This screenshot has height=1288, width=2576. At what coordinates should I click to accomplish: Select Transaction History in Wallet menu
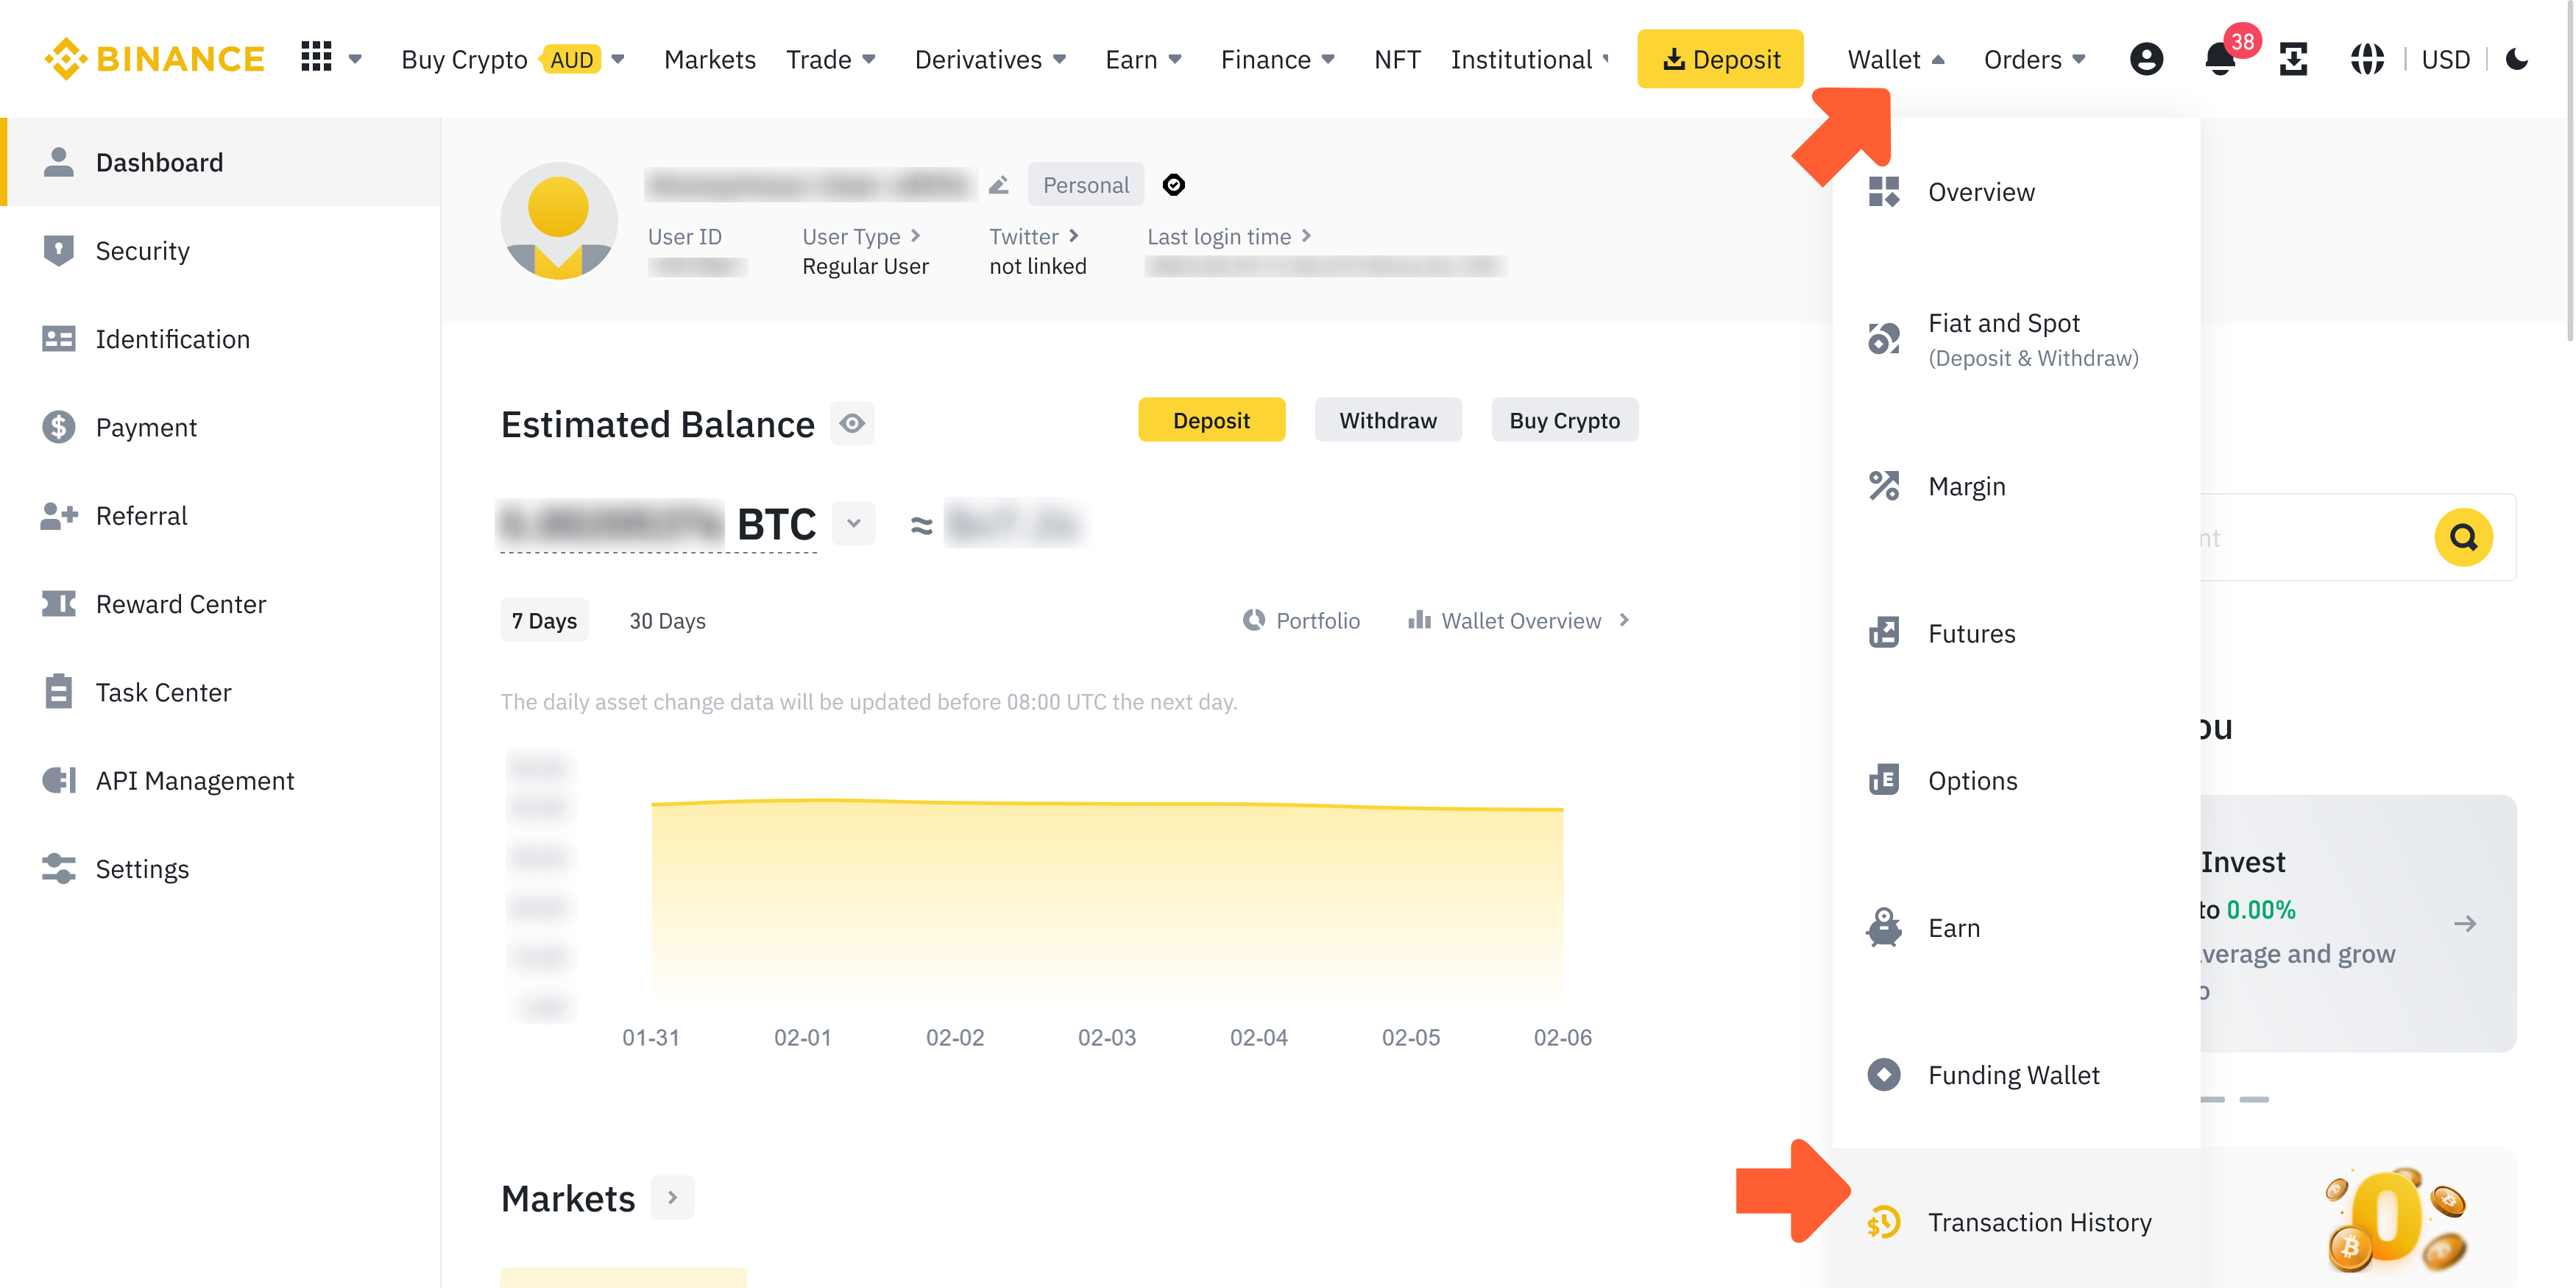click(2039, 1222)
